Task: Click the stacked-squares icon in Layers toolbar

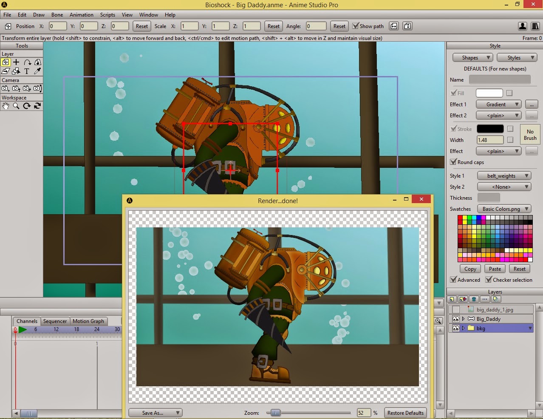Action: click(x=495, y=299)
